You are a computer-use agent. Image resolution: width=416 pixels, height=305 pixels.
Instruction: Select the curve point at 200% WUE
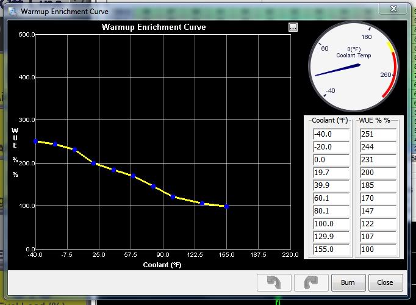pyautogui.click(x=93, y=163)
